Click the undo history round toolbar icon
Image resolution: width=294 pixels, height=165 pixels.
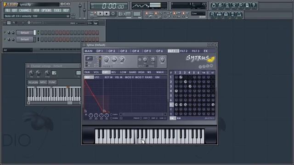(213, 5)
